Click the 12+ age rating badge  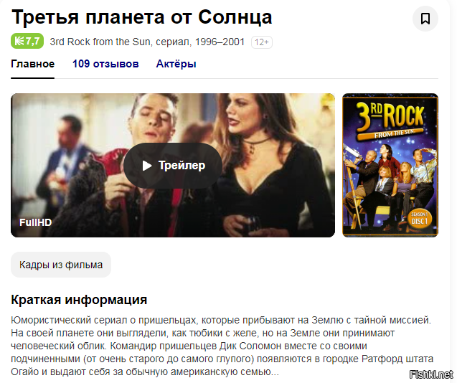click(262, 42)
